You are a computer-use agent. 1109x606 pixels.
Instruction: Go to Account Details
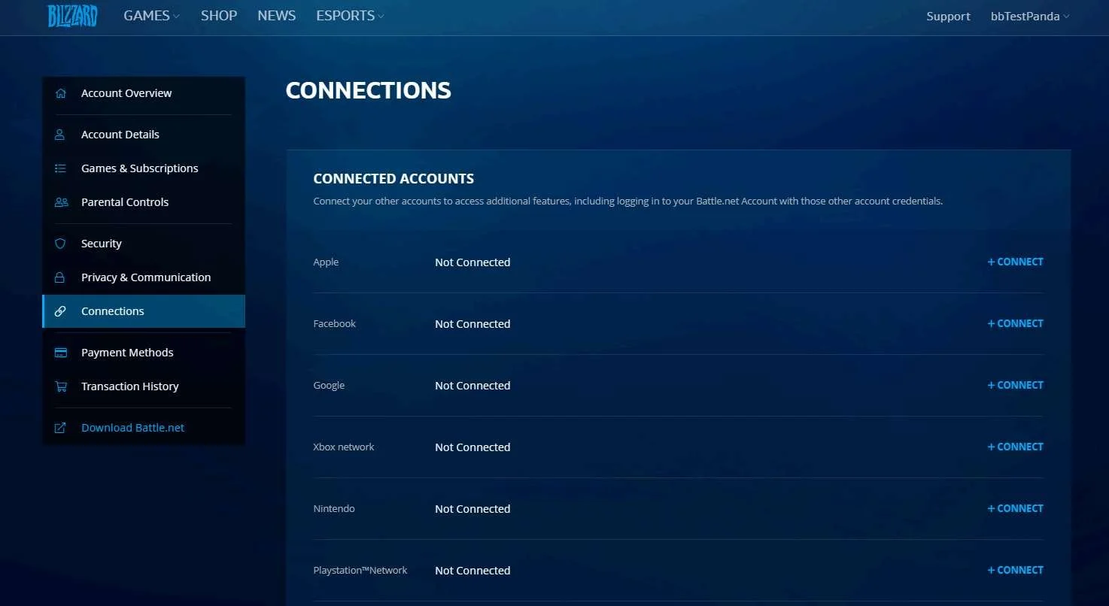(144, 135)
